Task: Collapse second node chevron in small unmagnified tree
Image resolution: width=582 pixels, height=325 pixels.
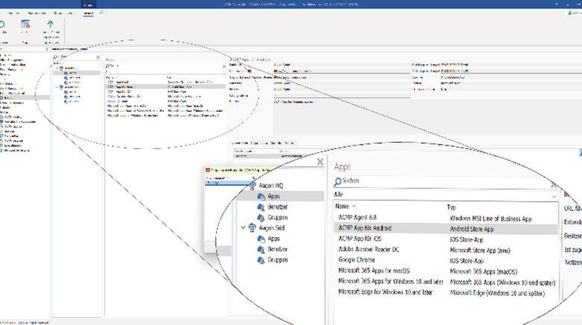Action: [57, 87]
